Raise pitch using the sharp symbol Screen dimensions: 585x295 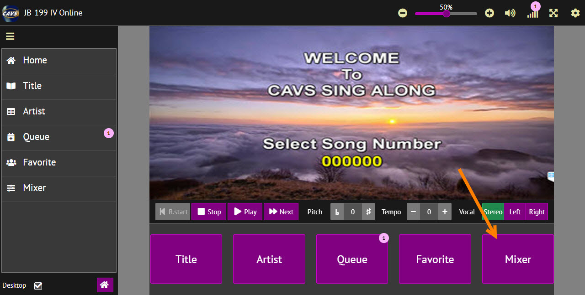pos(368,212)
